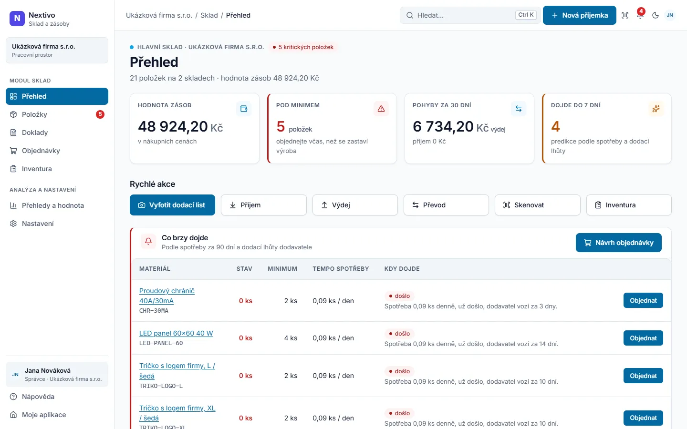Click the Výdej quick action button
This screenshot has height=429, width=687.
(x=355, y=205)
